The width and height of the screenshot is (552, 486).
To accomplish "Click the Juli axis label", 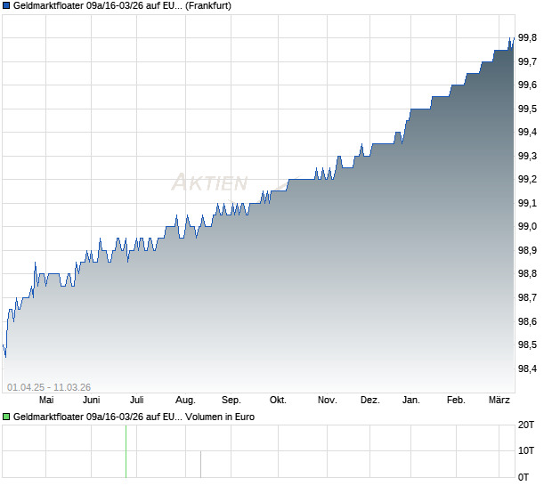I will 136,400.
